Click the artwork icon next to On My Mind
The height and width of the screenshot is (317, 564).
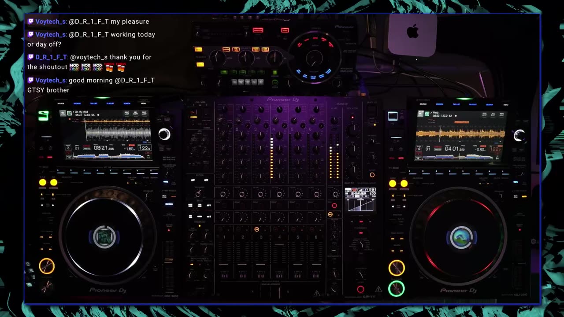pyautogui.click(x=70, y=114)
